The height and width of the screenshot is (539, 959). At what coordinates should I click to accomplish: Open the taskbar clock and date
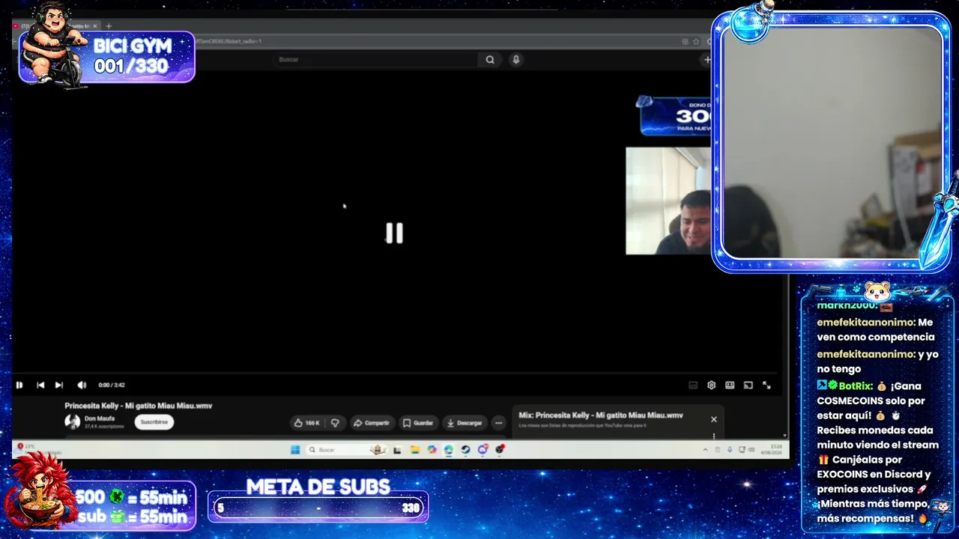771,450
